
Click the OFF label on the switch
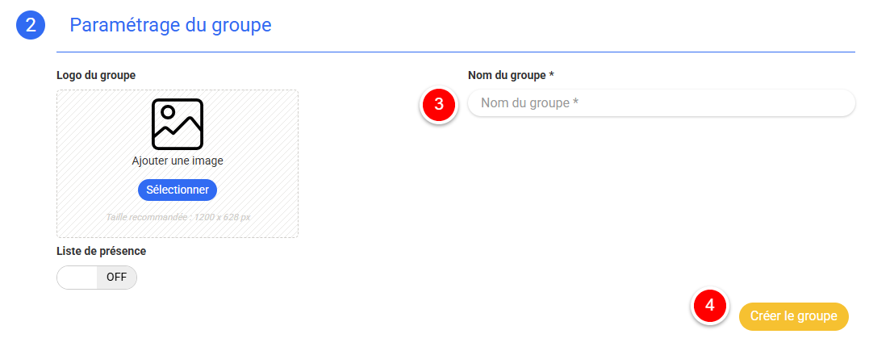click(117, 278)
